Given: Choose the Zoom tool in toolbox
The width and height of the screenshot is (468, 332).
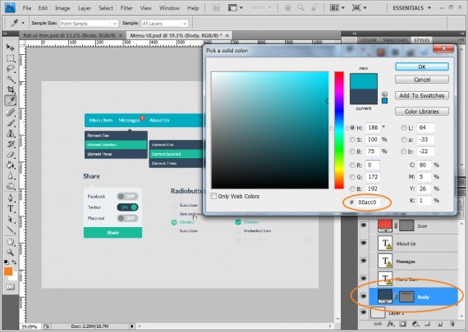Looking at the screenshot, I should (11, 252).
